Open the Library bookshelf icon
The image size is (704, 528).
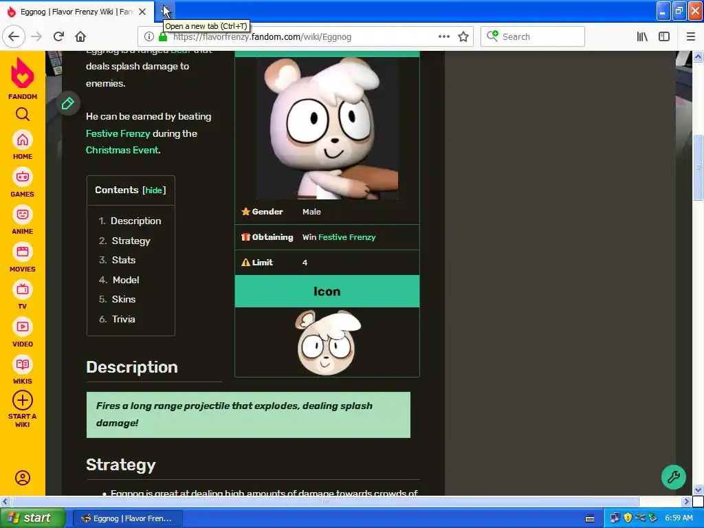point(642,37)
